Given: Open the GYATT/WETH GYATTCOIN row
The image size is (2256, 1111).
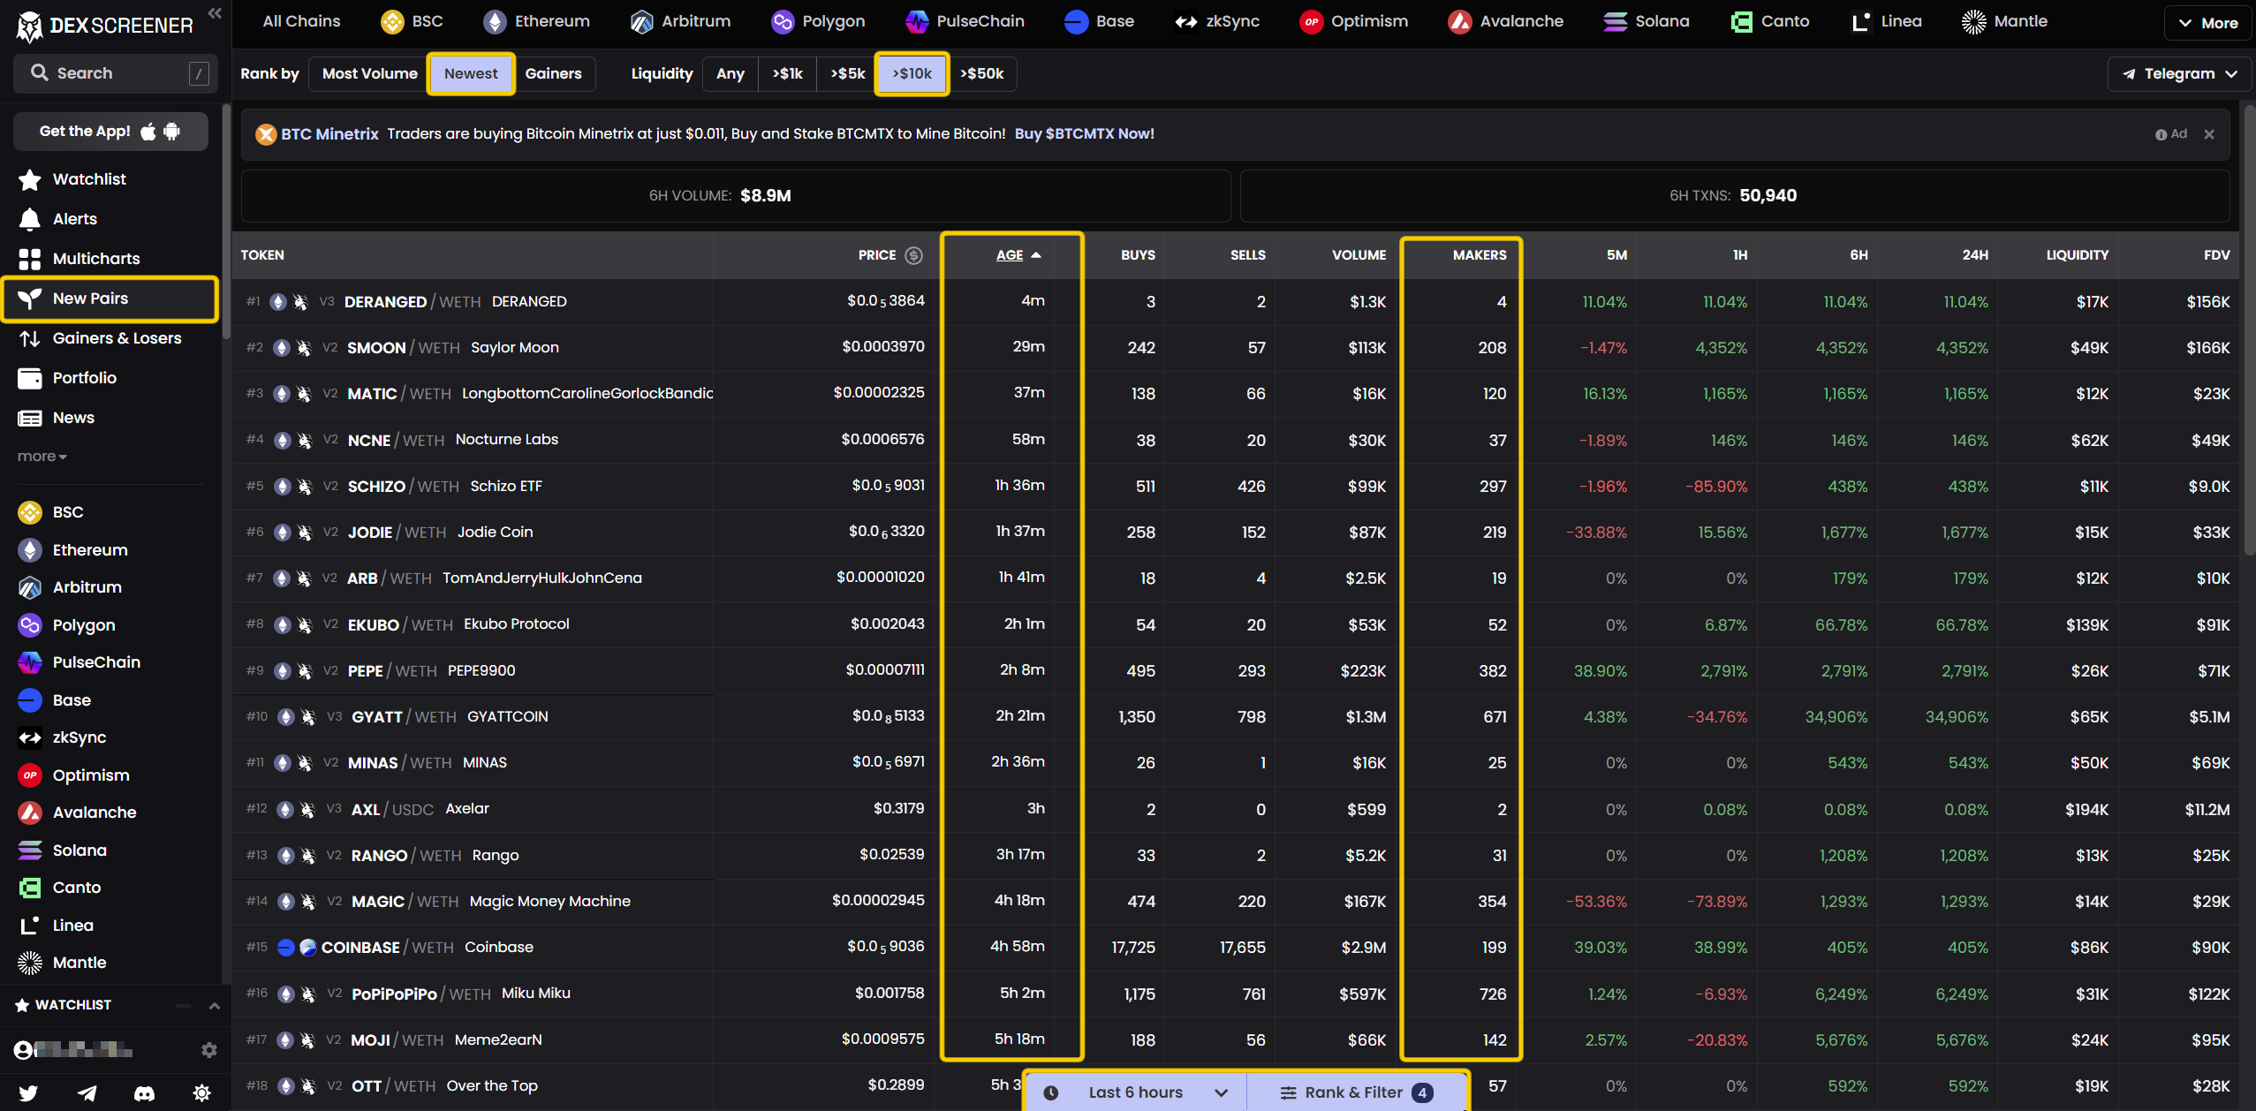Looking at the screenshot, I should pyautogui.click(x=1235, y=717).
